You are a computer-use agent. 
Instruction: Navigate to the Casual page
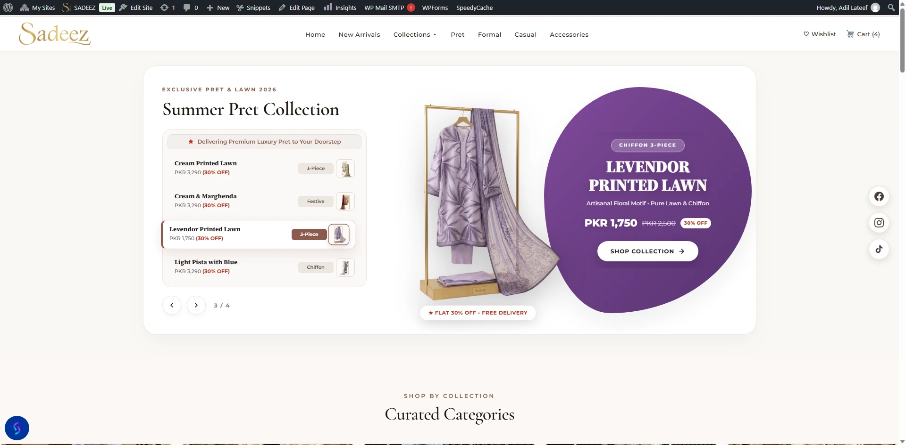tap(525, 34)
